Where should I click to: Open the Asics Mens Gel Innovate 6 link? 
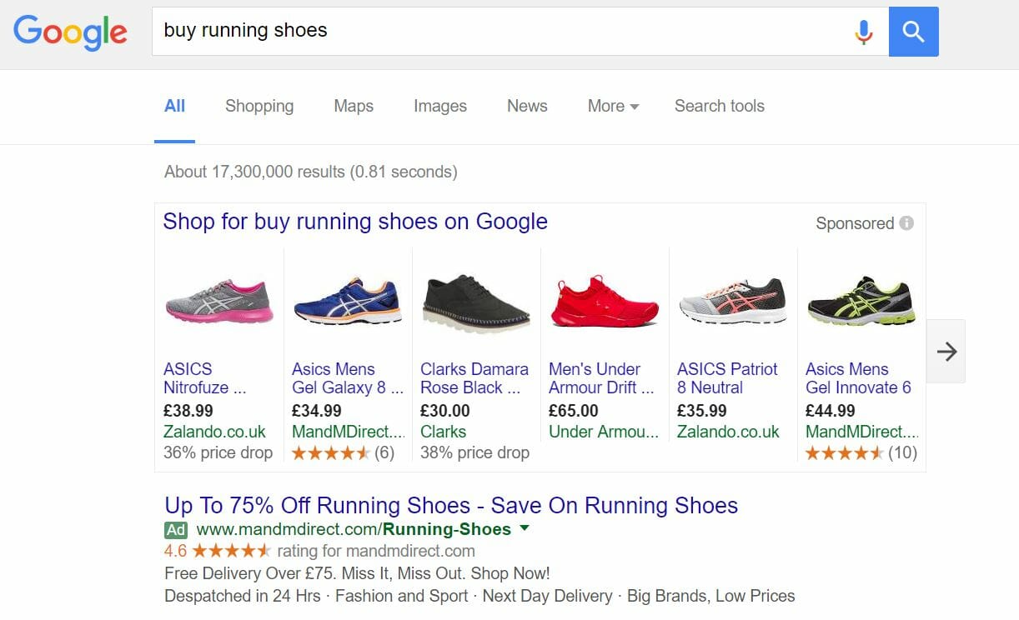click(x=858, y=378)
